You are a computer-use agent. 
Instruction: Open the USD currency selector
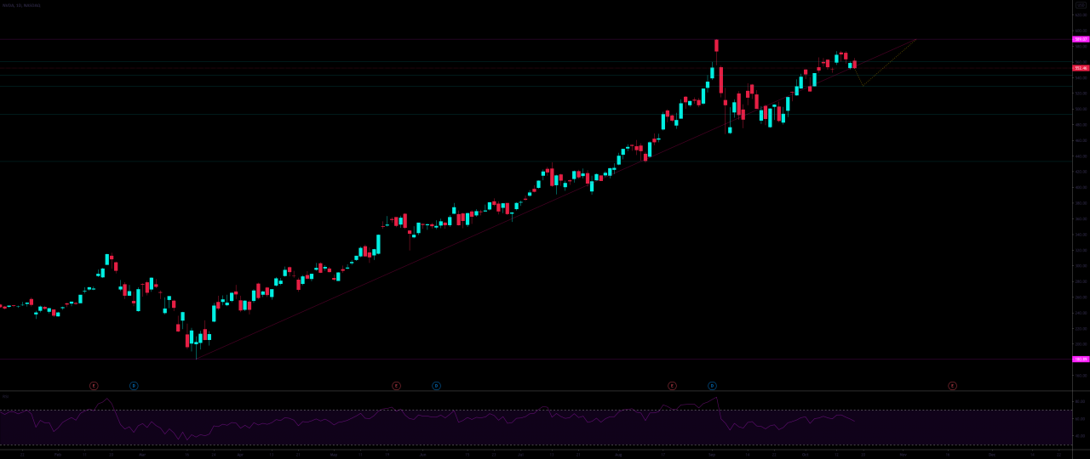(1081, 5)
